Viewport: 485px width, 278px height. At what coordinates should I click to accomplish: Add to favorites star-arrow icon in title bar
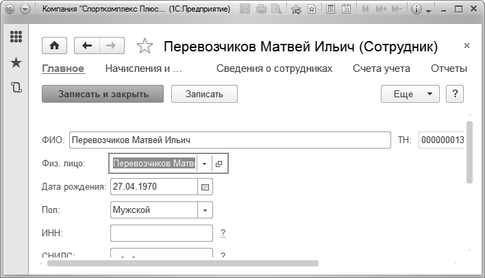point(296,10)
